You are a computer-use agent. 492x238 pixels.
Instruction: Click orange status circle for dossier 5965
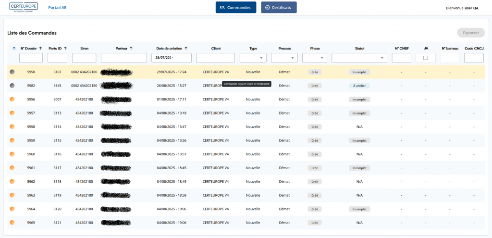click(x=12, y=223)
